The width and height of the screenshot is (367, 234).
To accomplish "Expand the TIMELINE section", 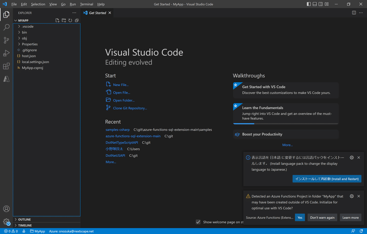I will 47,225.
